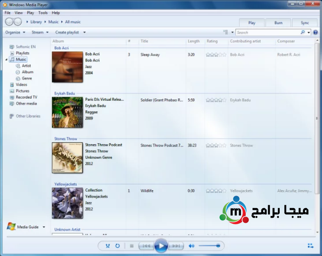
Task: Select the Wildlife track title
Action: coord(147,191)
